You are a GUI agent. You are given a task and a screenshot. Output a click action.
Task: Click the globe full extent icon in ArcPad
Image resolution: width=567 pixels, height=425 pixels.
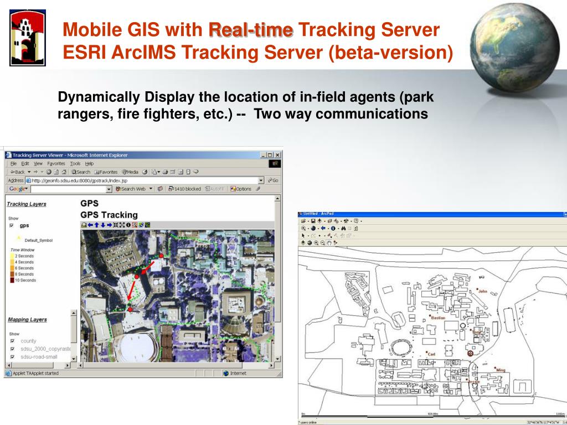pyautogui.click(x=313, y=229)
